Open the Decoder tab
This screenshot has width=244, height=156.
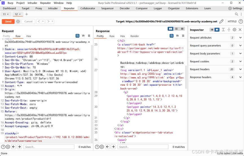click(x=125, y=8)
